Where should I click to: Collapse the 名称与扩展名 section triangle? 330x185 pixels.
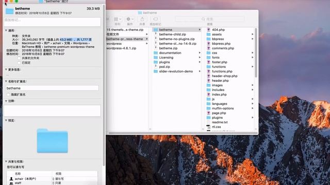6,81
